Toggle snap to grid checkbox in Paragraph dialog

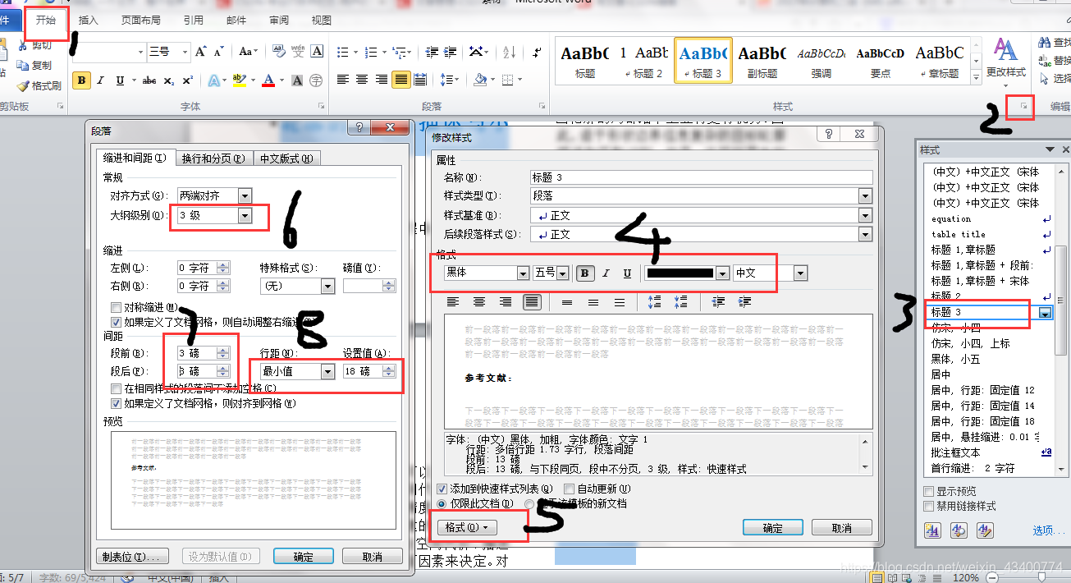[x=116, y=403]
